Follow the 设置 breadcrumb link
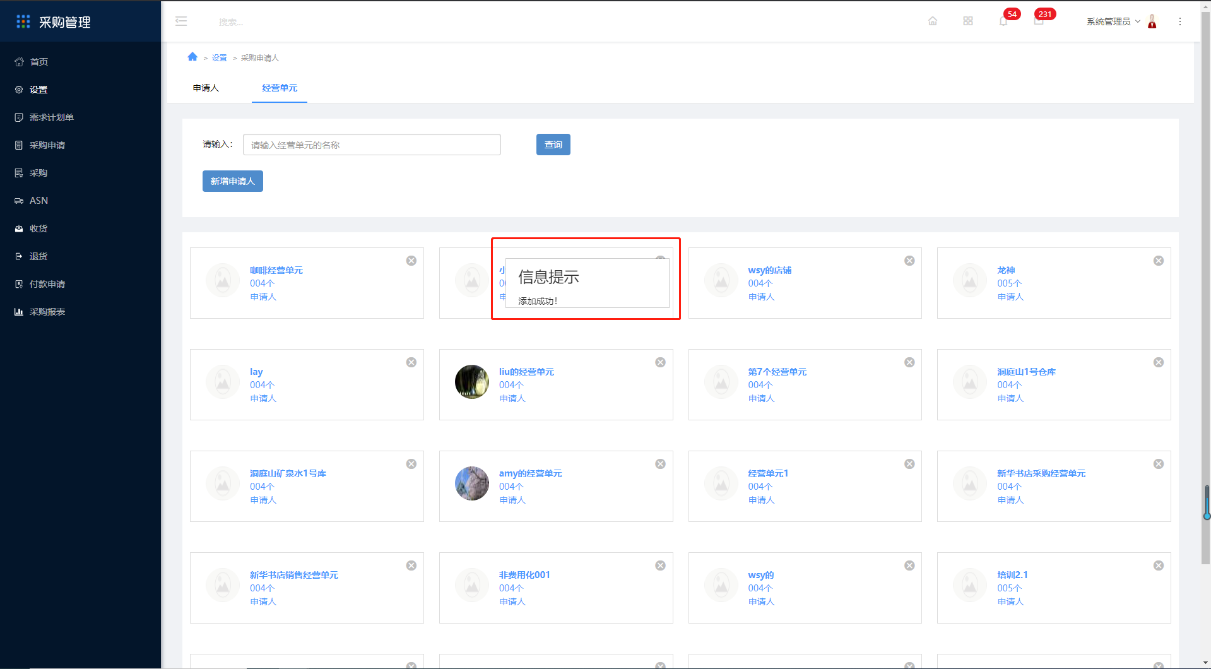The image size is (1211, 669). [x=219, y=57]
